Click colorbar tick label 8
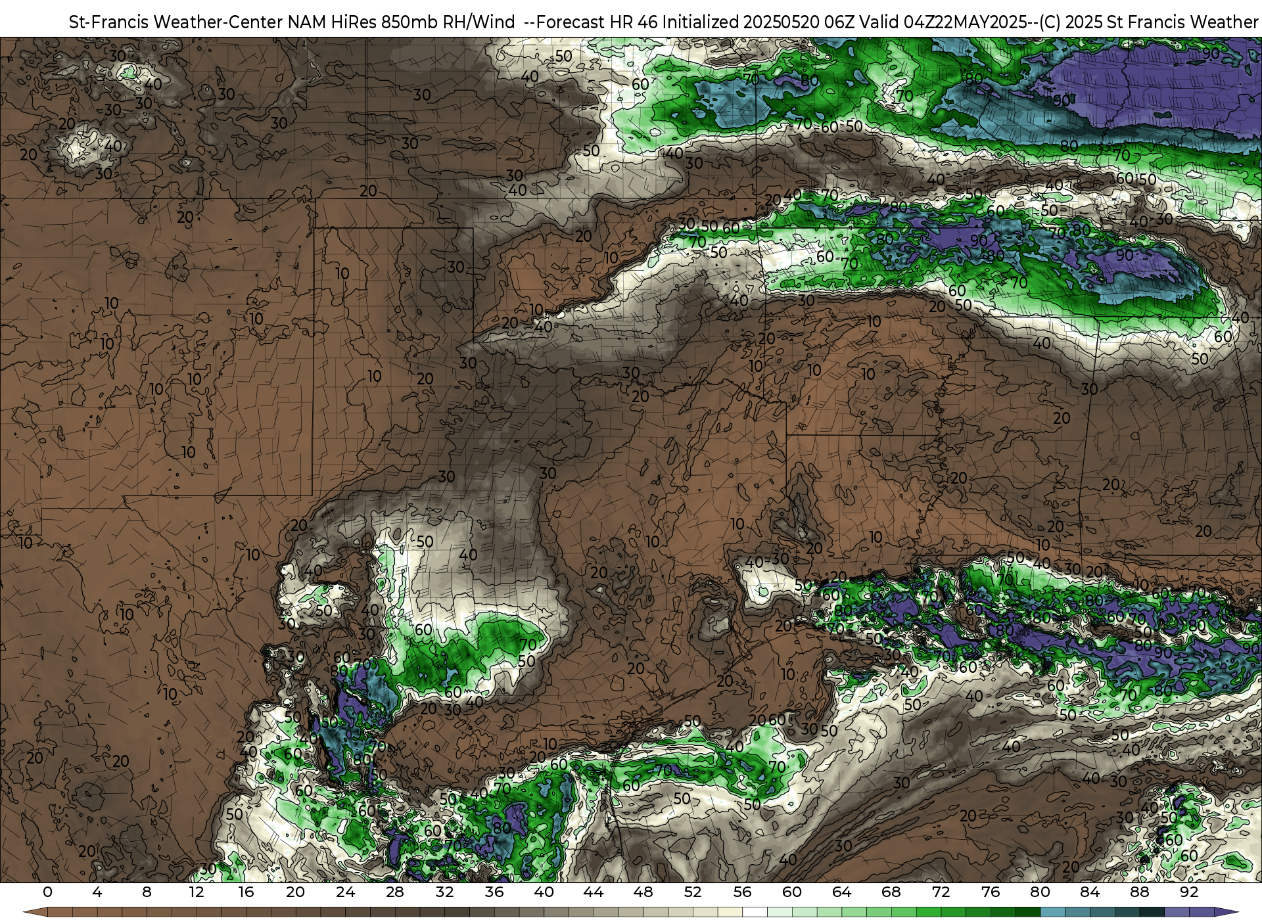This screenshot has height=920, width=1262. [147, 892]
